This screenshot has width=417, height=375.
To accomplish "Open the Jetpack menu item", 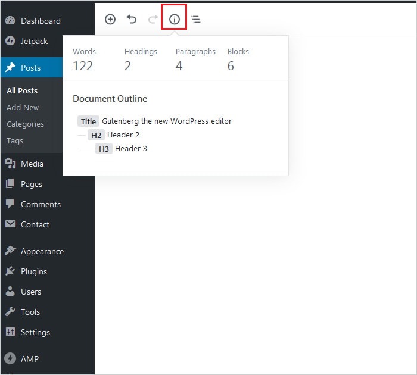I will coord(34,41).
